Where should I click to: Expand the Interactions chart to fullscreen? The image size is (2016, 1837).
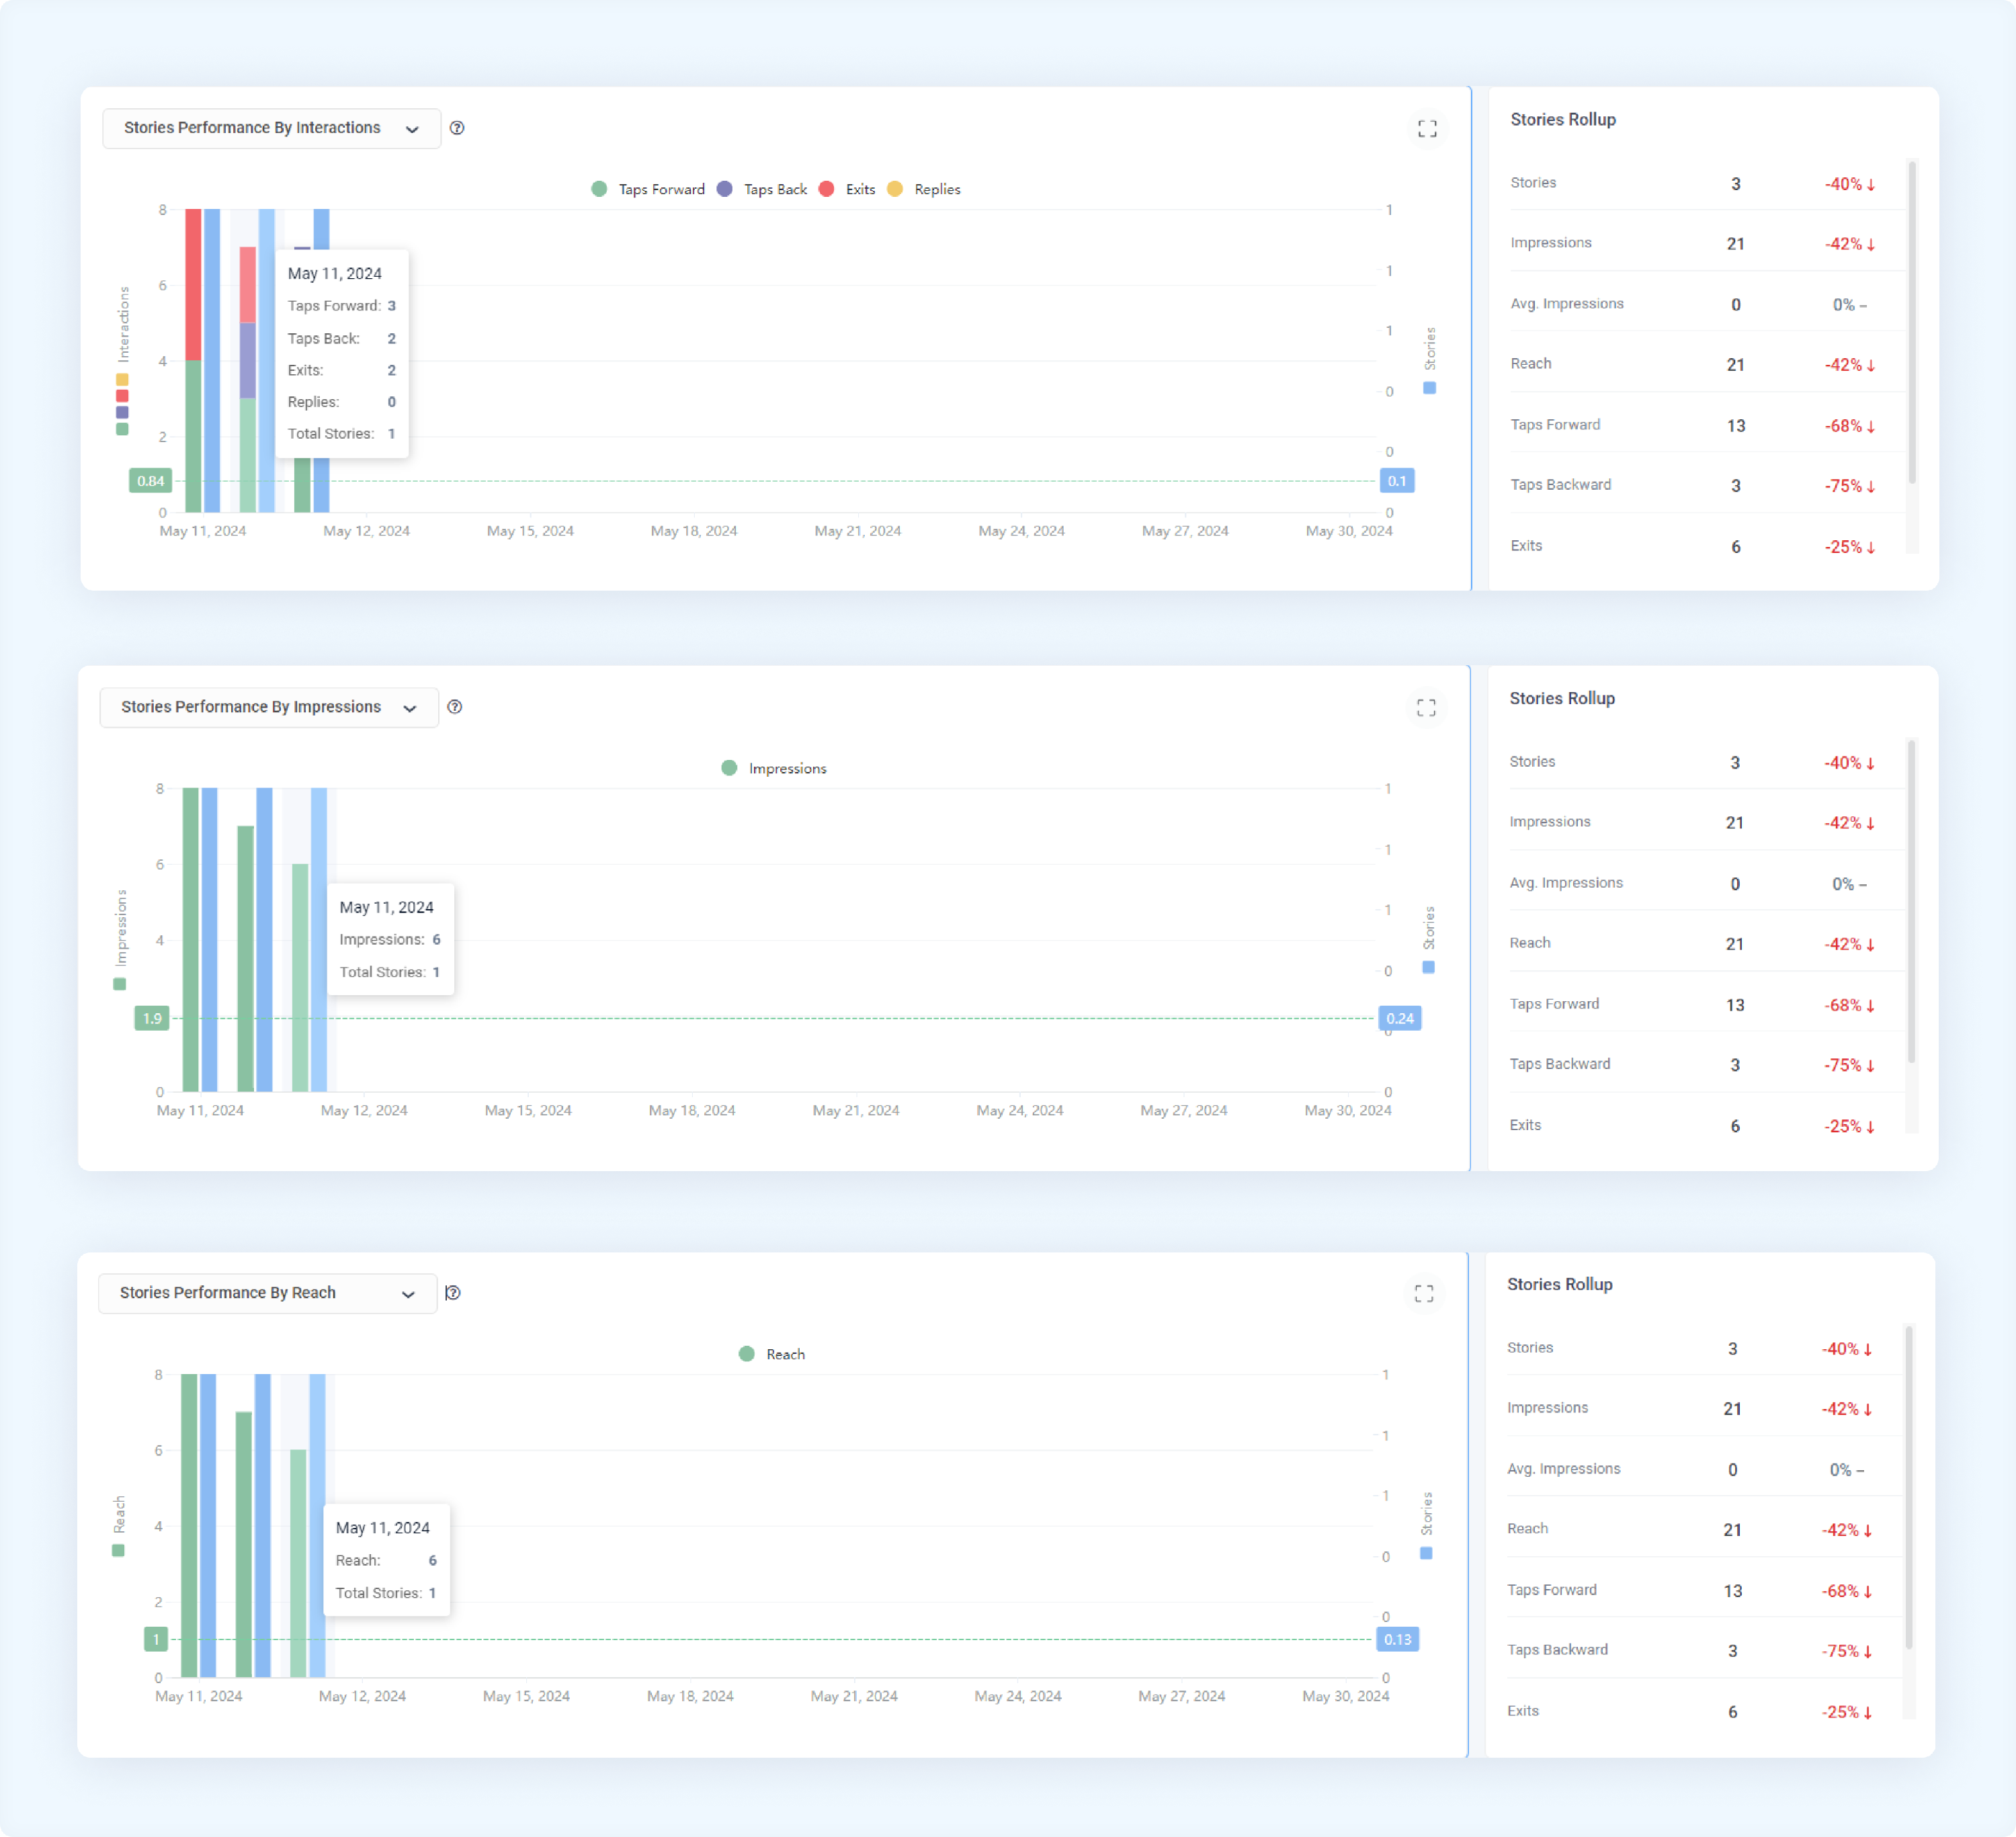click(x=1427, y=129)
